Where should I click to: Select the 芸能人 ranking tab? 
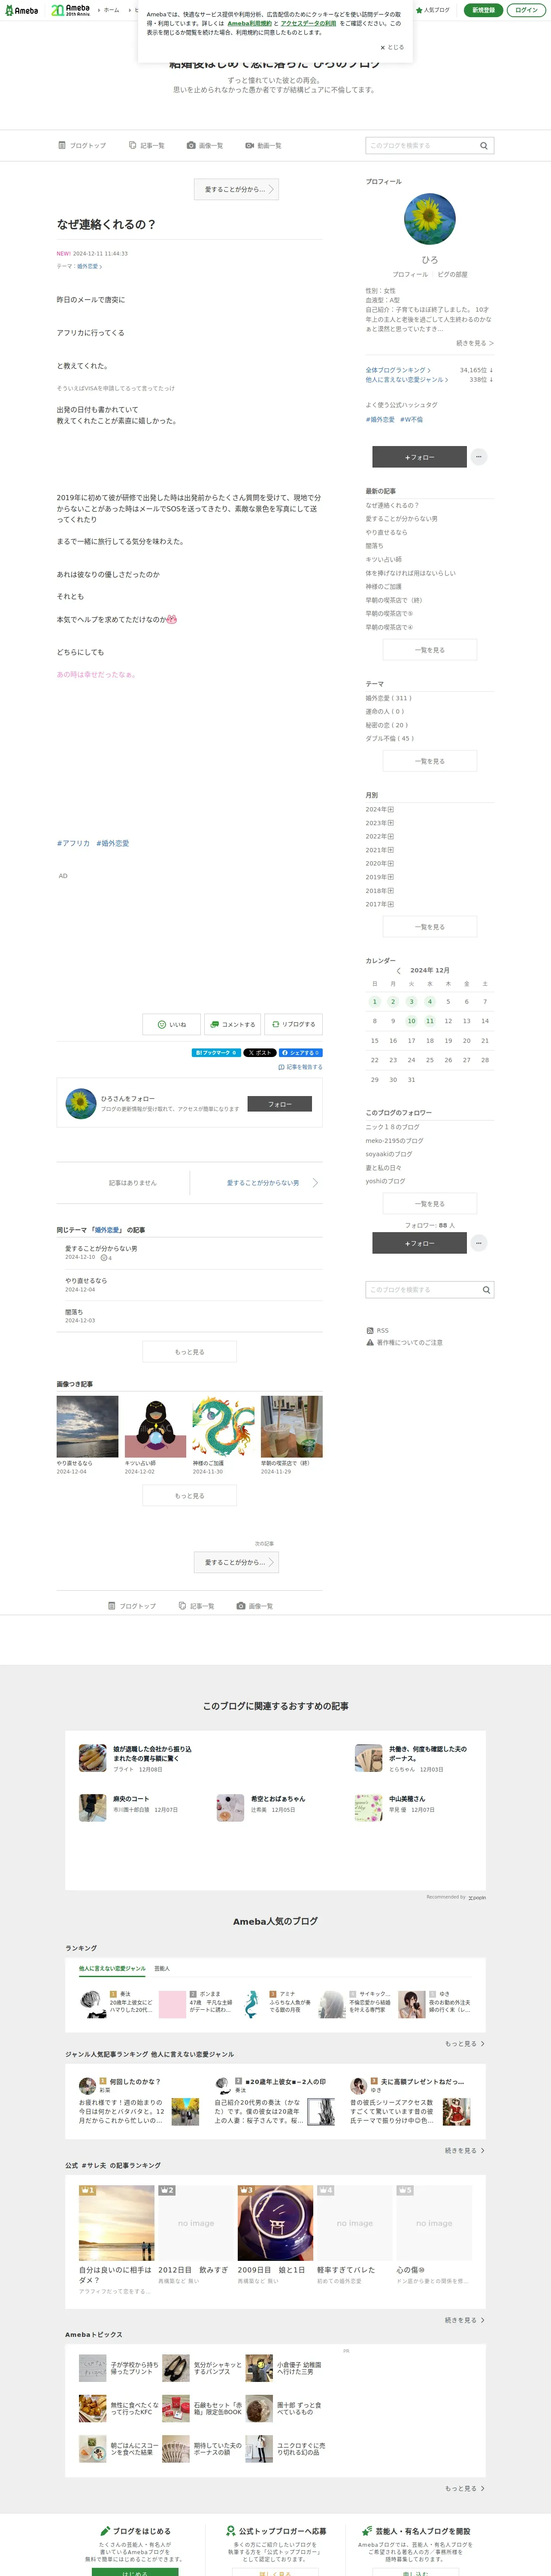tap(162, 1969)
